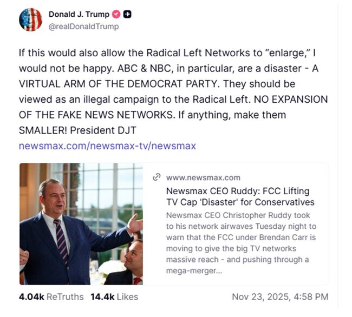The width and height of the screenshot is (352, 317).
Task: Click the black plus badge beside name
Action: [127, 15]
